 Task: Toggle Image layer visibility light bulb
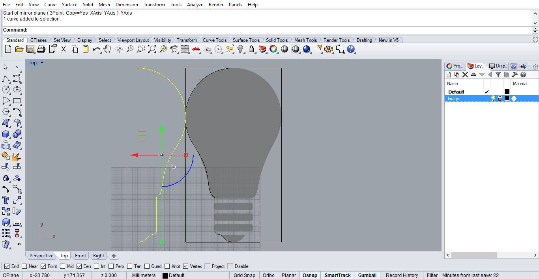[x=493, y=99]
